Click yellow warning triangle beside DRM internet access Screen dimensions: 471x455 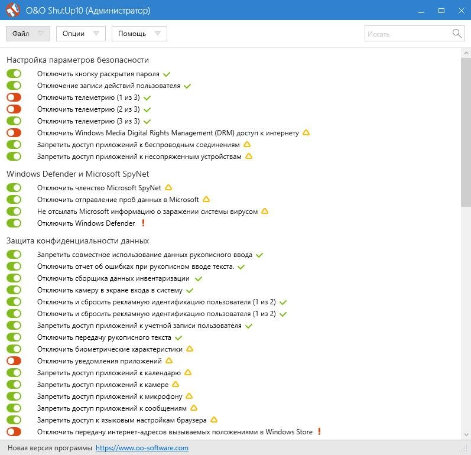pos(306,132)
